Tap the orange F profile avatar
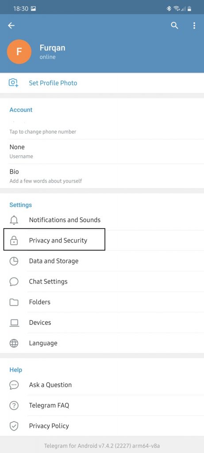 coord(19,52)
